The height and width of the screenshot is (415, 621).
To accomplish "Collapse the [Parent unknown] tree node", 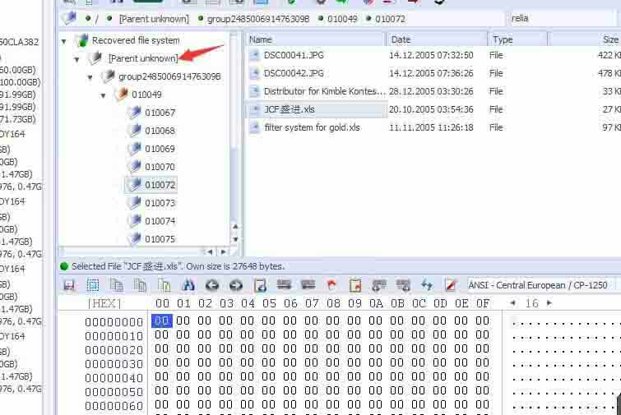I will (x=77, y=58).
